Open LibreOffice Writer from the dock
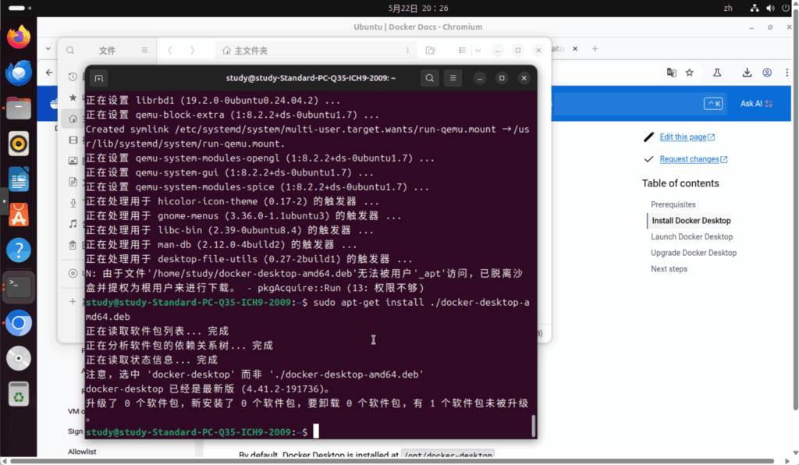Screen dimensions: 799x465 pyautogui.click(x=19, y=179)
